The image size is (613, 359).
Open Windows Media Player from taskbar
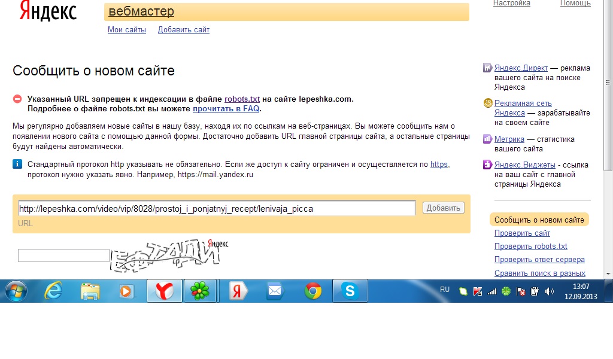click(126, 291)
